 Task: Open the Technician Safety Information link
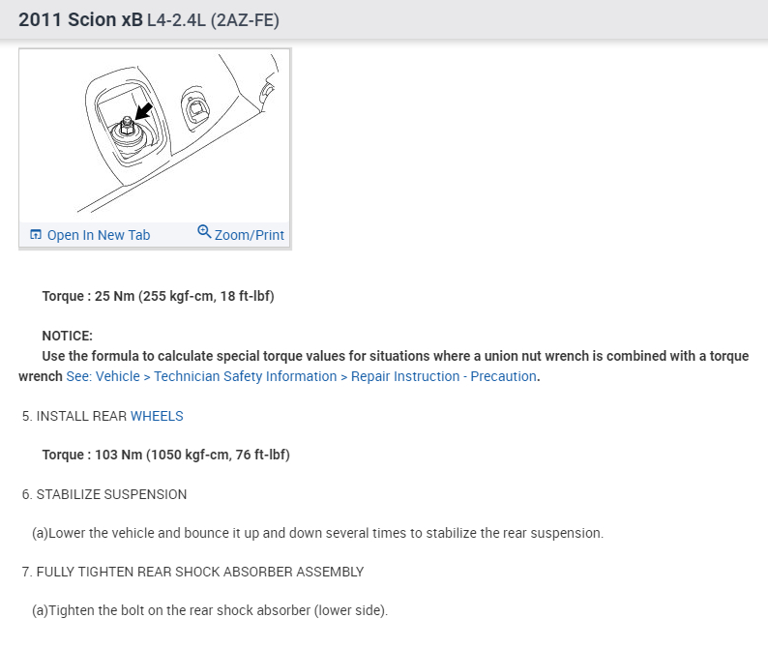tap(245, 376)
